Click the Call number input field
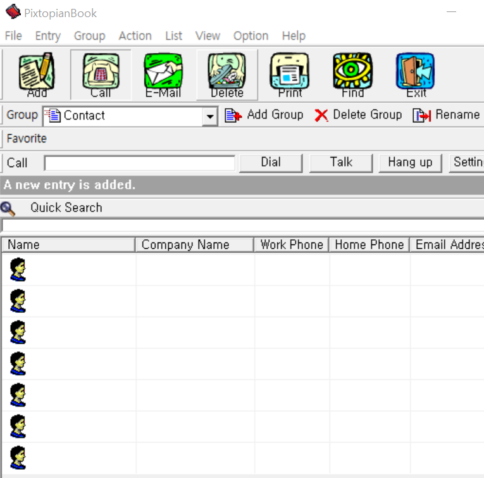This screenshot has width=484, height=478. [x=140, y=163]
